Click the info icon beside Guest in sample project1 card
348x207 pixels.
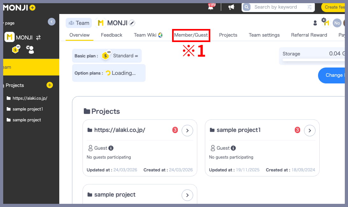tap(233, 148)
